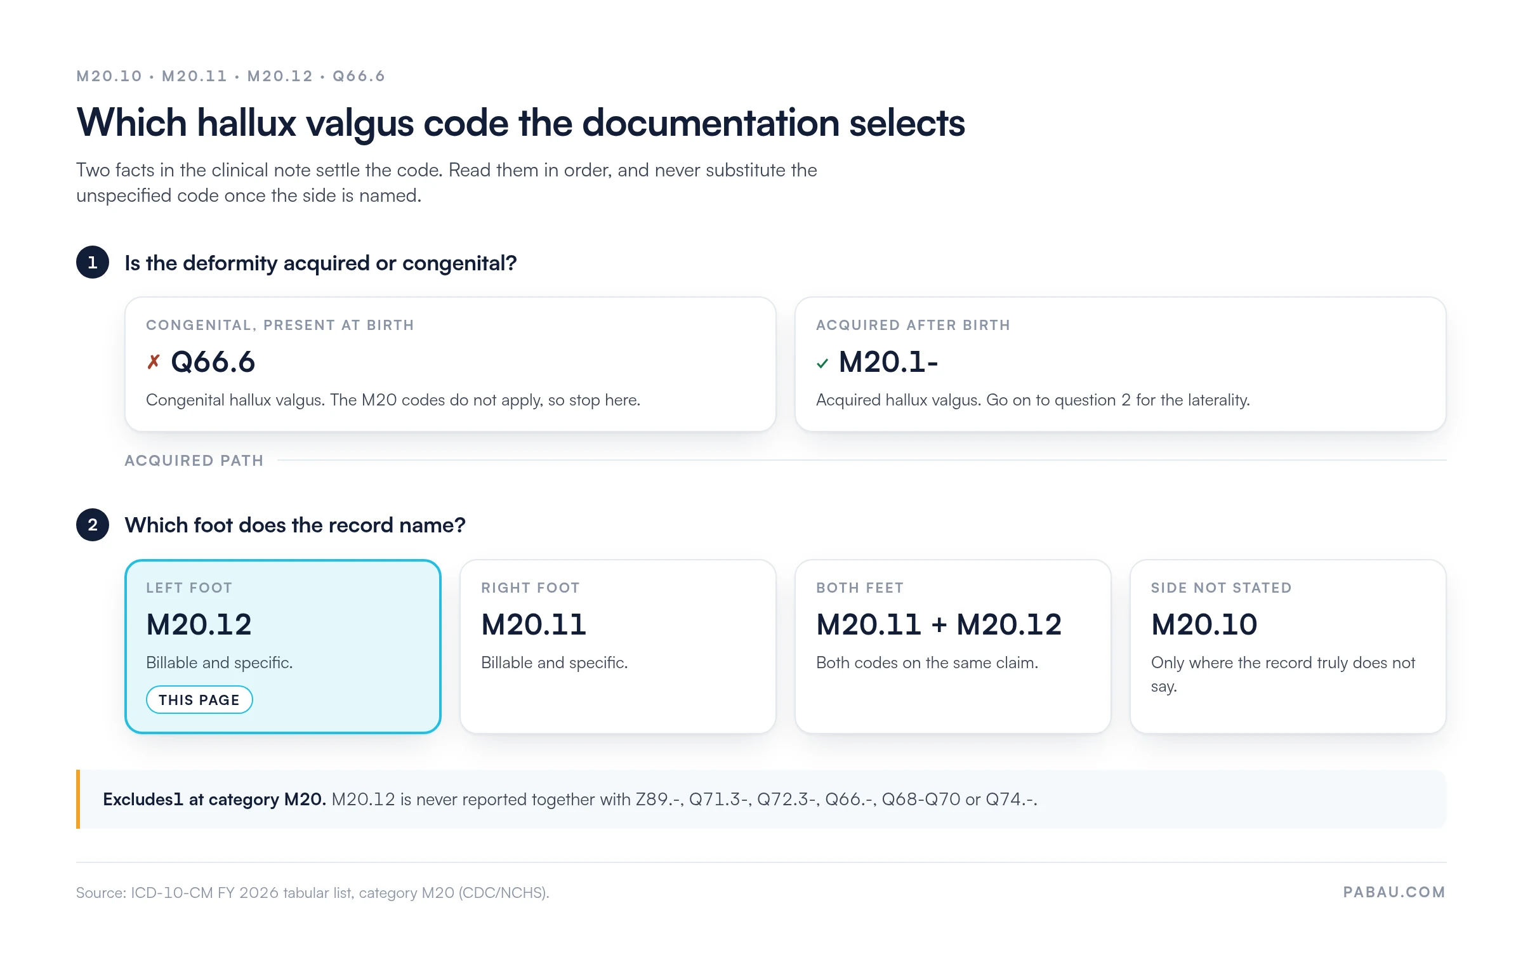The width and height of the screenshot is (1523, 962).
Task: Select the Left Foot M20.12 card
Action: coord(283,647)
